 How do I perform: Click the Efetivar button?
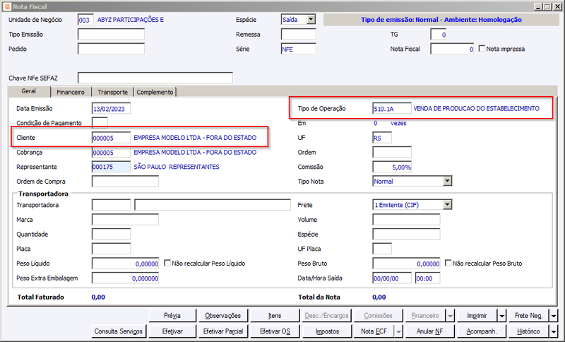[172, 331]
